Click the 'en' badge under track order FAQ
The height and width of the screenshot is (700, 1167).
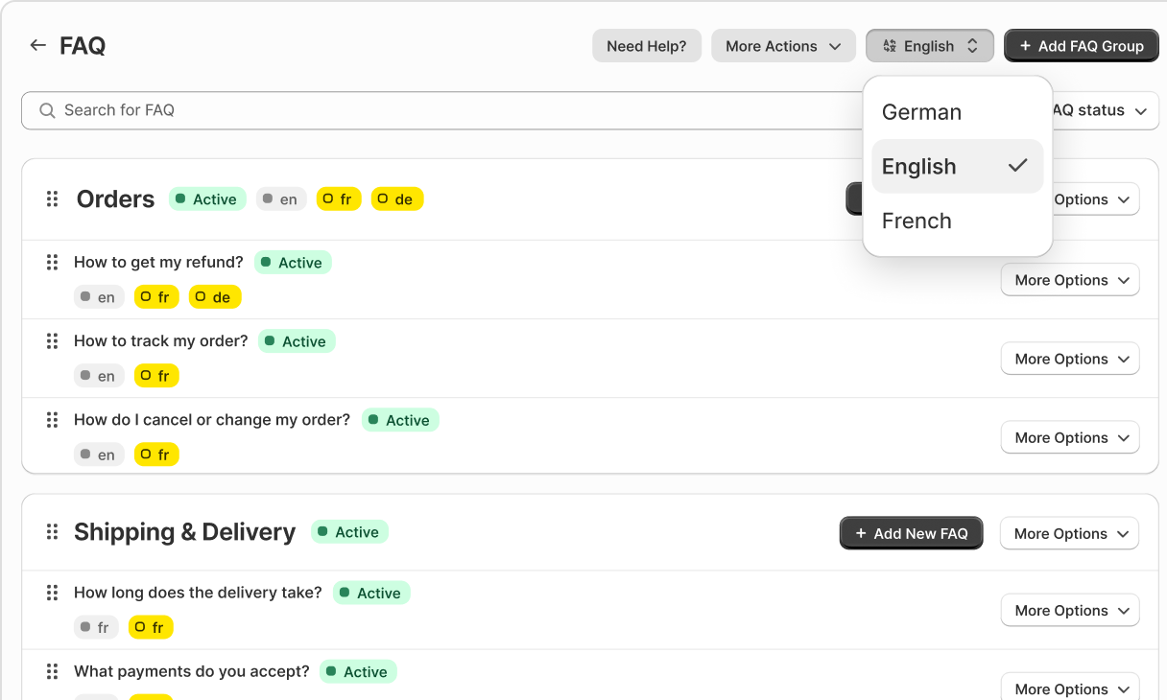[99, 376]
